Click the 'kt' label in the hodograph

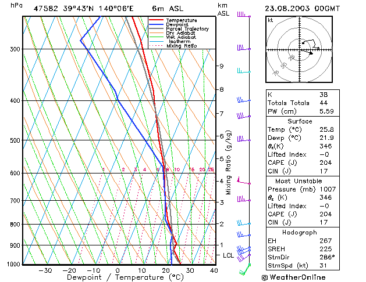coord(271,20)
